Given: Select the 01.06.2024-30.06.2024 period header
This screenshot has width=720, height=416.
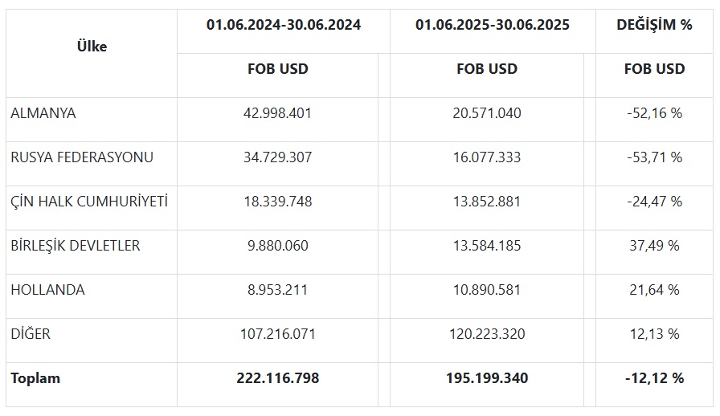Looking at the screenshot, I should click(284, 25).
